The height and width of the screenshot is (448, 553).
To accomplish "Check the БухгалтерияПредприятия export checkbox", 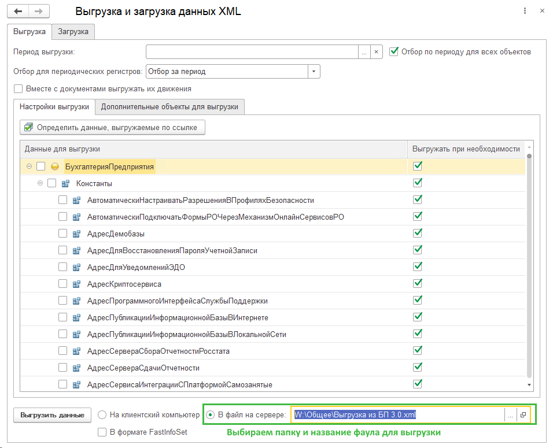I will (41, 166).
